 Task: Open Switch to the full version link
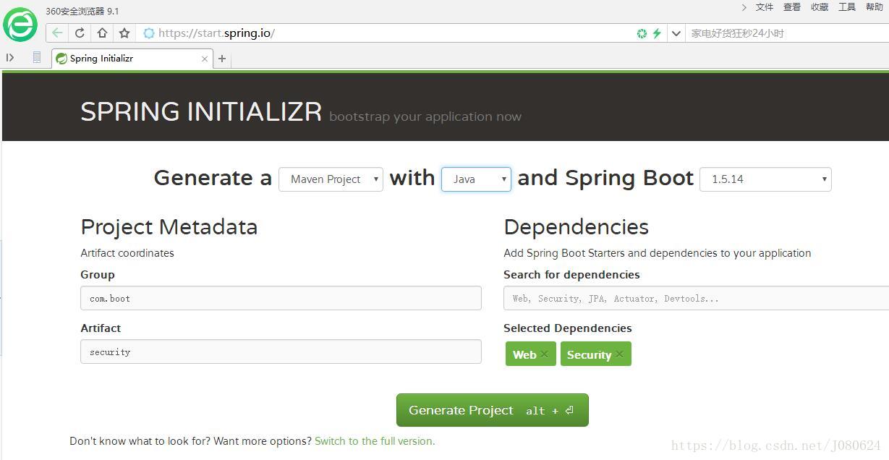[374, 440]
